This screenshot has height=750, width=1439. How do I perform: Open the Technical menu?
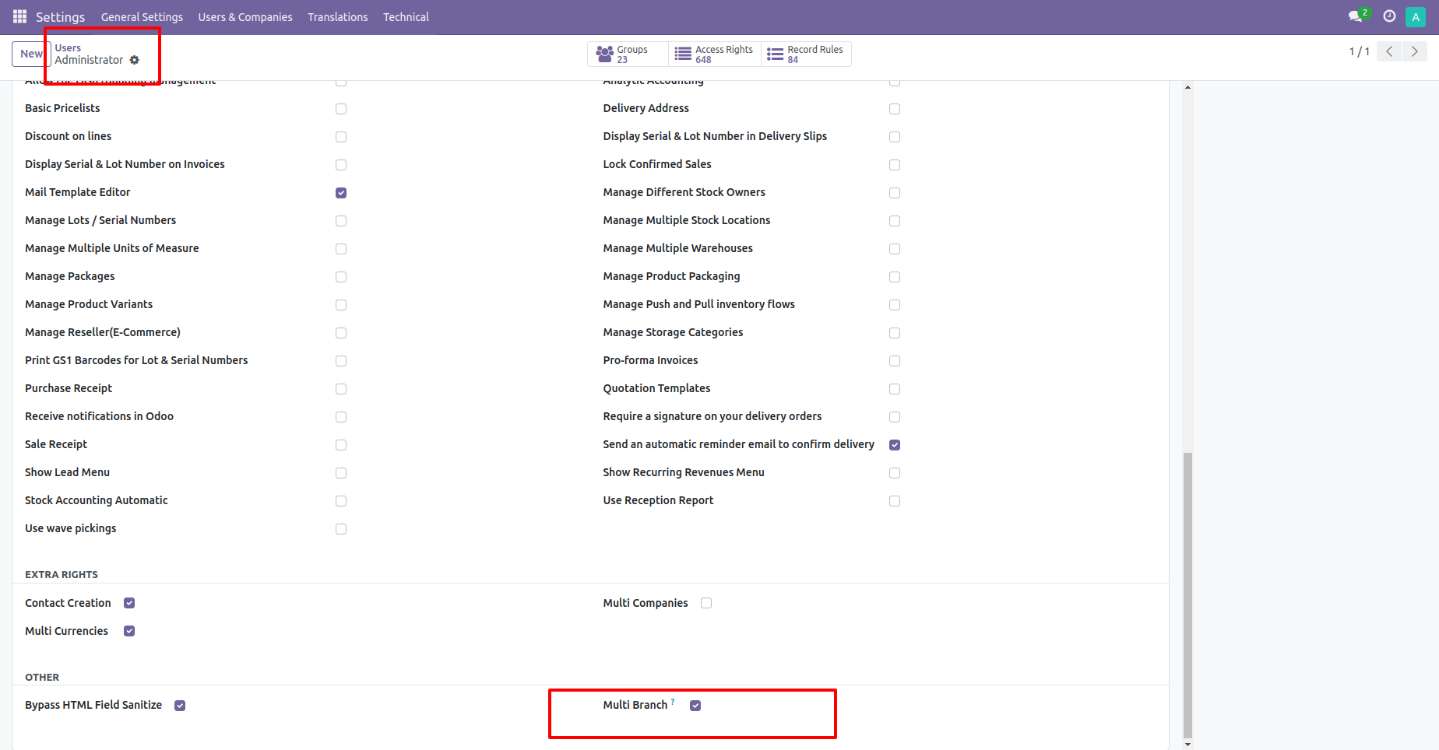[405, 16]
